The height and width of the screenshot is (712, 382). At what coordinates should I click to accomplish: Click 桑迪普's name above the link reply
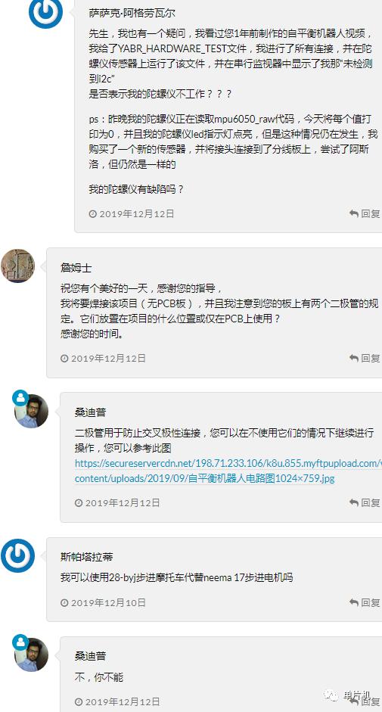coord(90,412)
